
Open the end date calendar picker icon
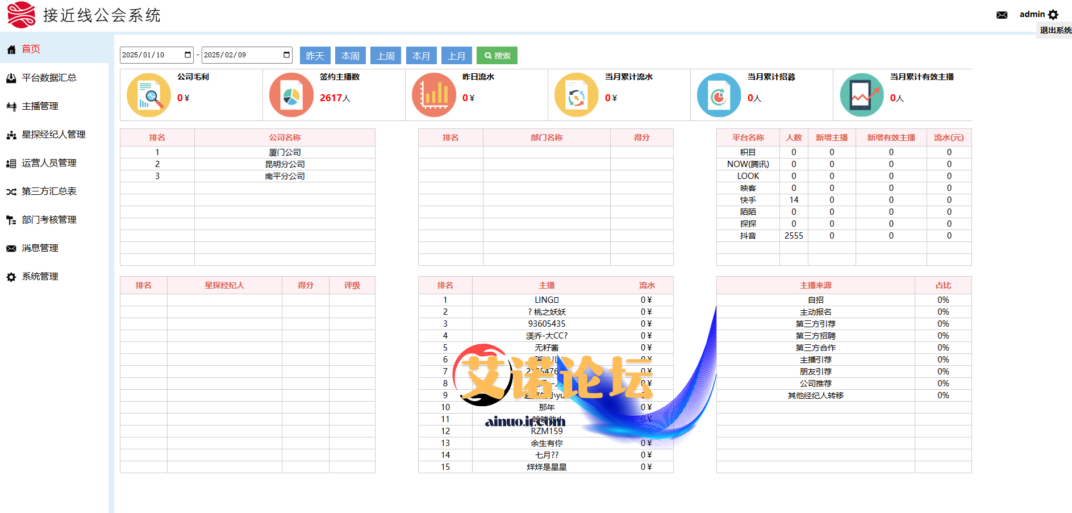coord(287,55)
